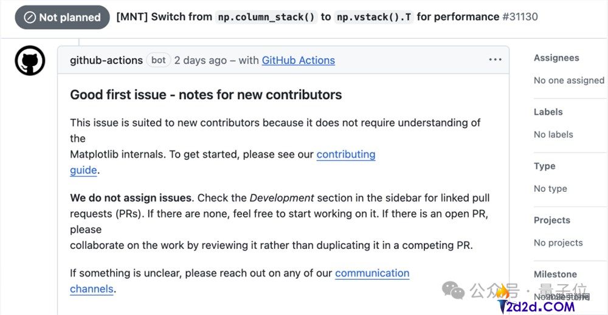Expand the Assignees sidebar section
Viewport: 608px width, 315px height.
(556, 58)
